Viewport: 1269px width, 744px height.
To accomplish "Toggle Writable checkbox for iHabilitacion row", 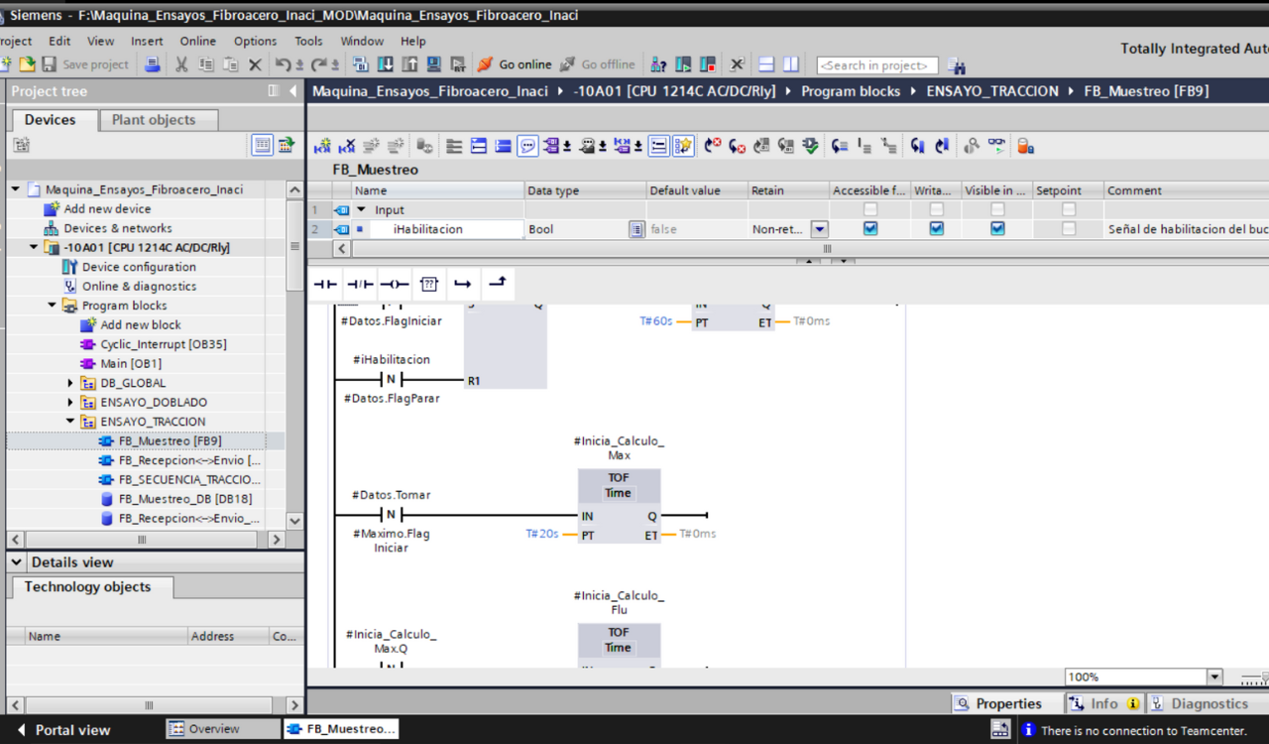I will (x=936, y=229).
